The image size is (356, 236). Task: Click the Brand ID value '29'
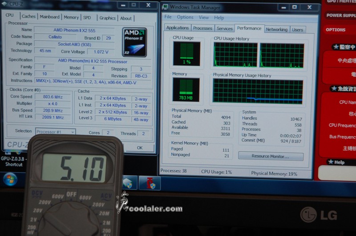(108, 38)
